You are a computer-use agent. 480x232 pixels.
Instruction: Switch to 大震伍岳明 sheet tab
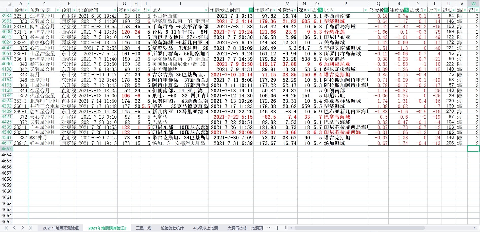(237, 228)
